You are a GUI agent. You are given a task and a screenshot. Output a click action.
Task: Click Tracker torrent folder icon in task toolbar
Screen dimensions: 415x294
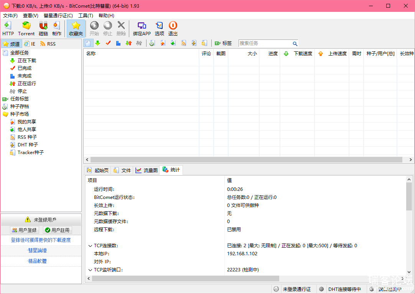pos(204,43)
